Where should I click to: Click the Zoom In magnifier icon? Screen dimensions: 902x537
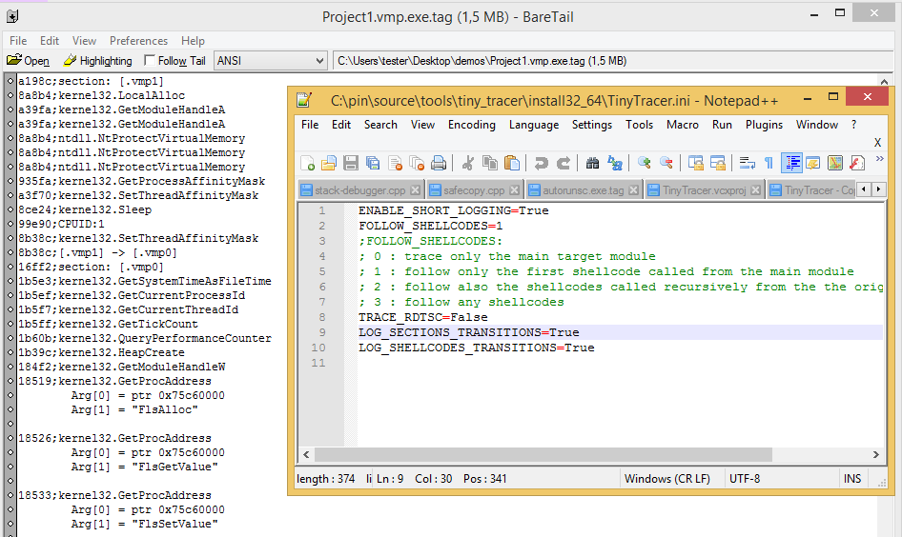pyautogui.click(x=645, y=163)
